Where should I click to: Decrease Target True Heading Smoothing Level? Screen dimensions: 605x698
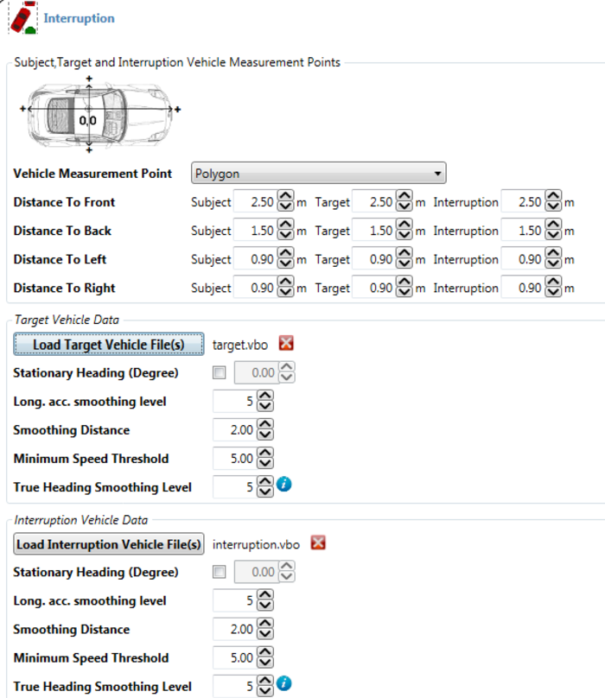click(265, 492)
